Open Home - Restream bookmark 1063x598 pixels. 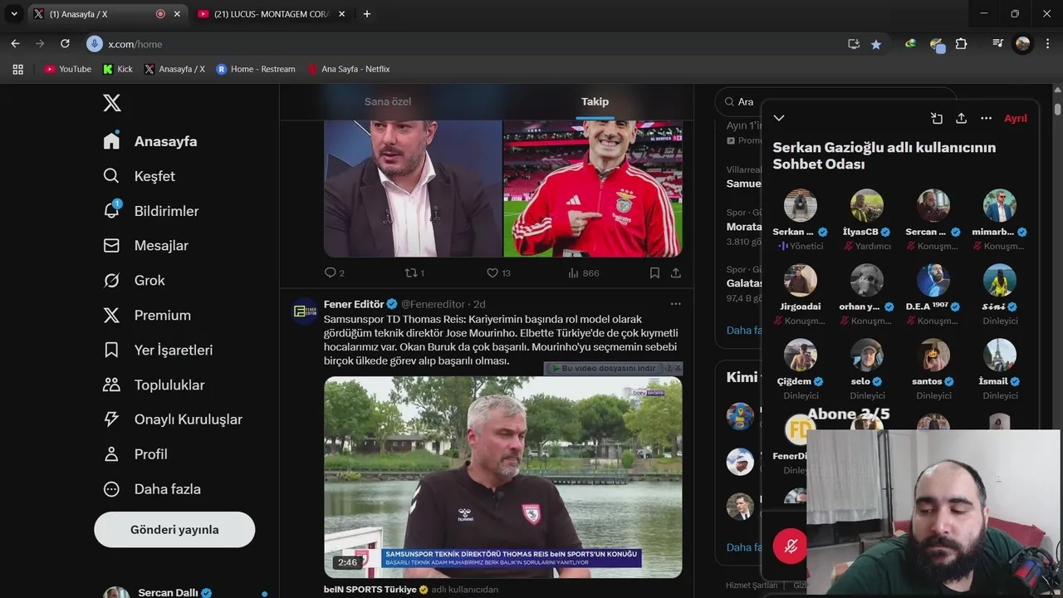point(256,69)
